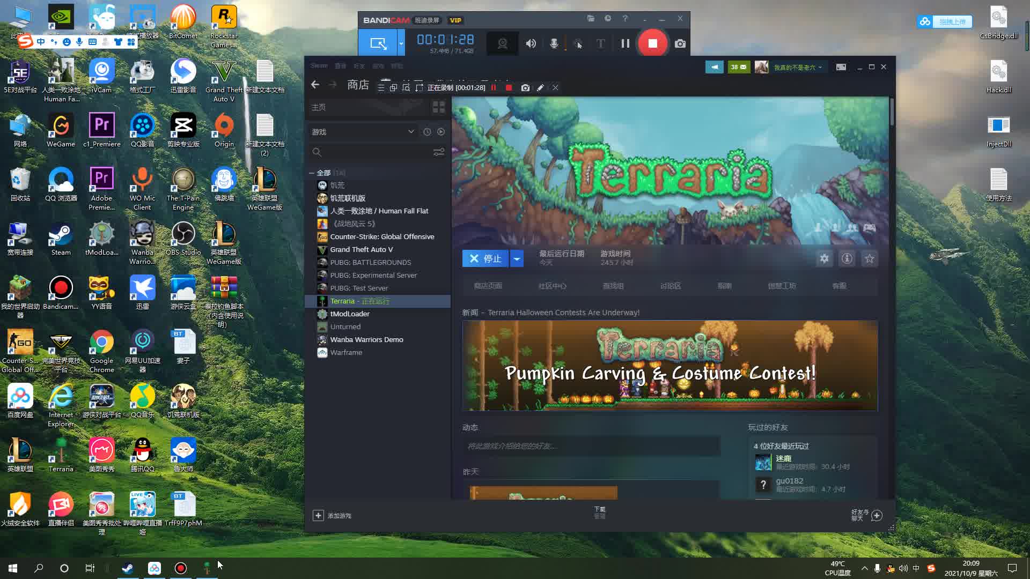Switch to library collections grid view
This screenshot has height=579, width=1030.
tap(438, 107)
